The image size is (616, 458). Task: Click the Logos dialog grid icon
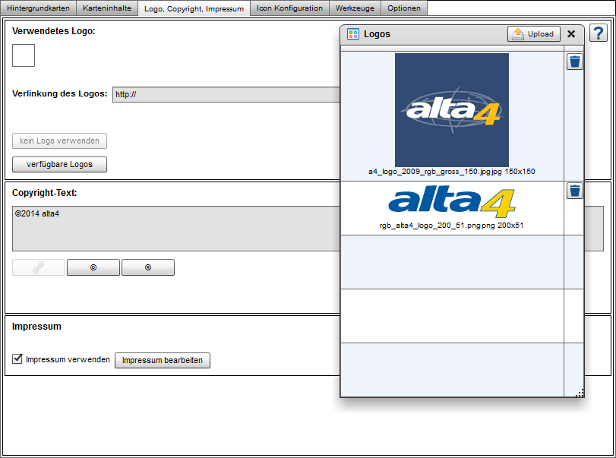point(352,34)
